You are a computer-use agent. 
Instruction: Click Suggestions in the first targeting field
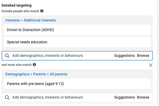click(124, 56)
